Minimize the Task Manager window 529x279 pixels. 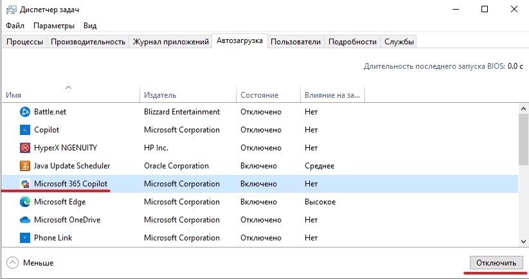pyautogui.click(x=456, y=10)
